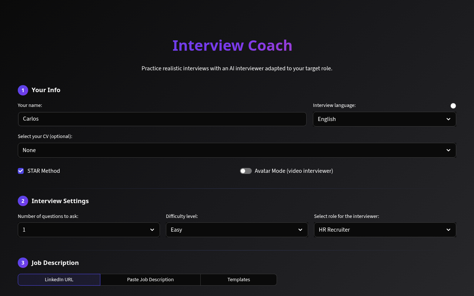Open the CV dropdown currently set to None

pyautogui.click(x=237, y=150)
